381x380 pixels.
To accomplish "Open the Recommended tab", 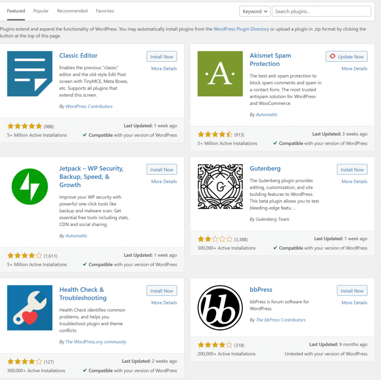I will coord(72,11).
